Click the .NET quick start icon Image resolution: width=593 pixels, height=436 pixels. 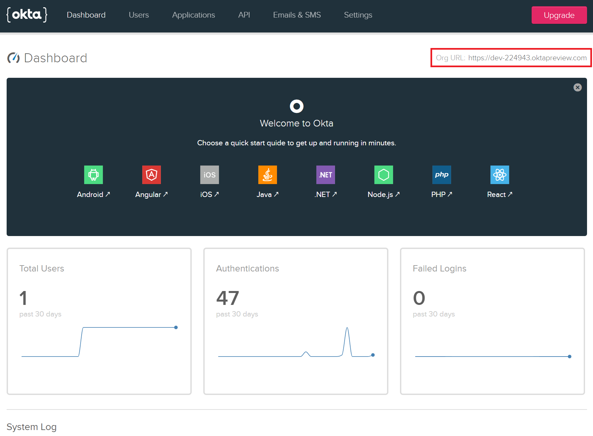coord(325,175)
